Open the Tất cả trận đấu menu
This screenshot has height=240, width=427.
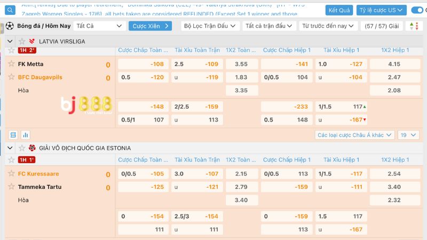pyautogui.click(x=269, y=26)
